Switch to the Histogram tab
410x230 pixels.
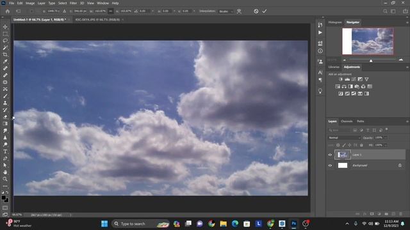335,22
